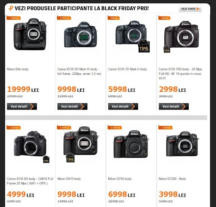Open Vezi detalii for Nikon D4s body
The image size is (216, 207).
22,107
